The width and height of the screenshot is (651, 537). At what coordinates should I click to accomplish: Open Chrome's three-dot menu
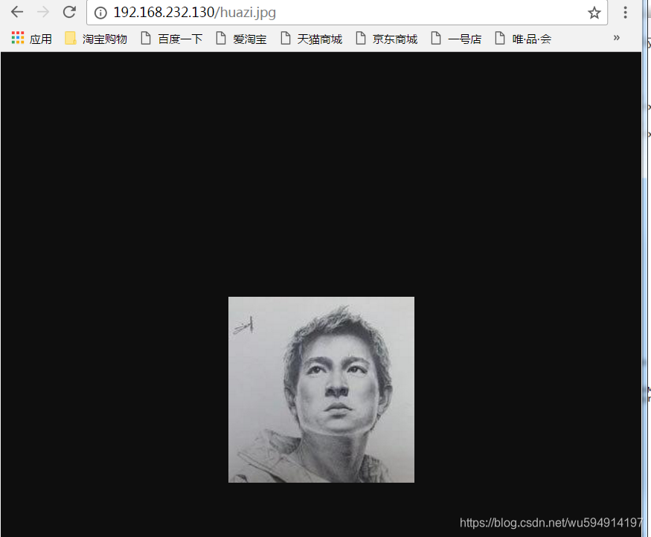[626, 13]
